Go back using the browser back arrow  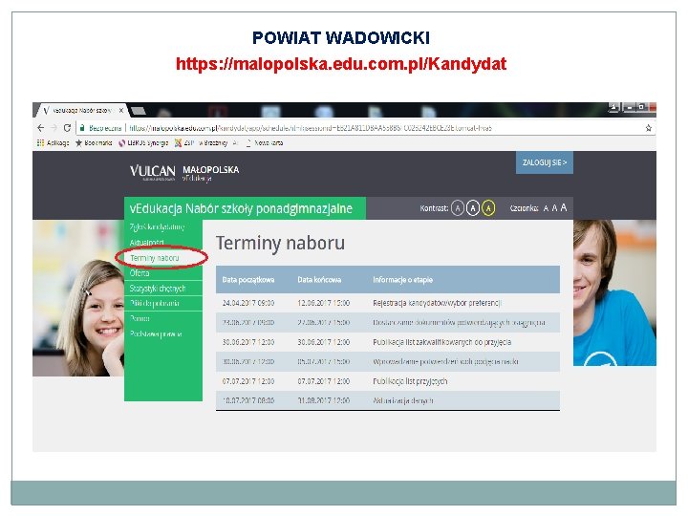click(41, 128)
